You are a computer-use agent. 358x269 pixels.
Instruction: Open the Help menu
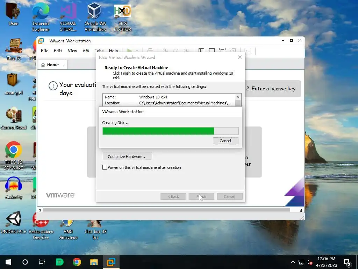pyautogui.click(x=114, y=50)
